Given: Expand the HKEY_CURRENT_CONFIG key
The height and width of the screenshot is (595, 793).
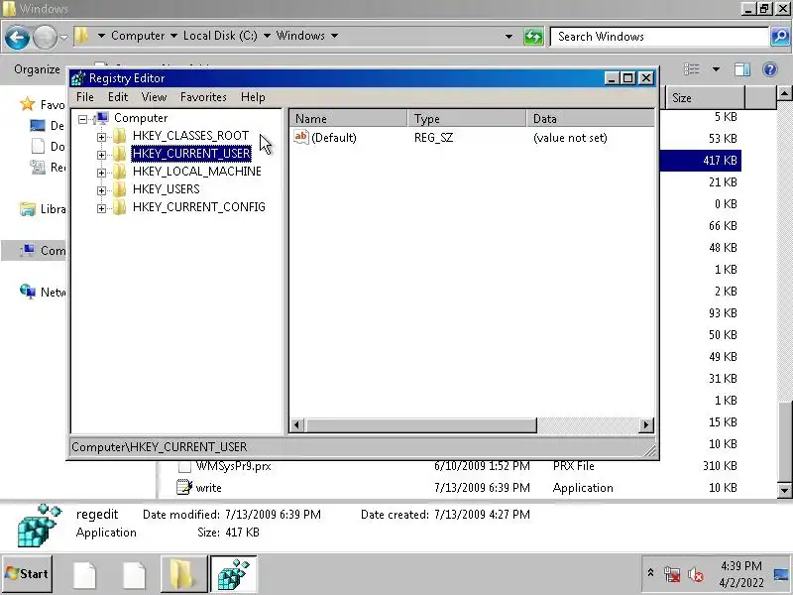Looking at the screenshot, I should (x=101, y=208).
